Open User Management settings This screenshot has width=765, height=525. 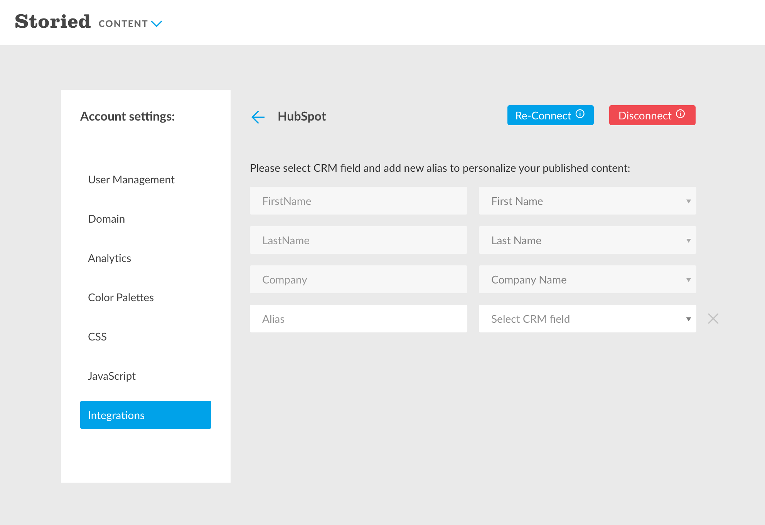coord(131,180)
